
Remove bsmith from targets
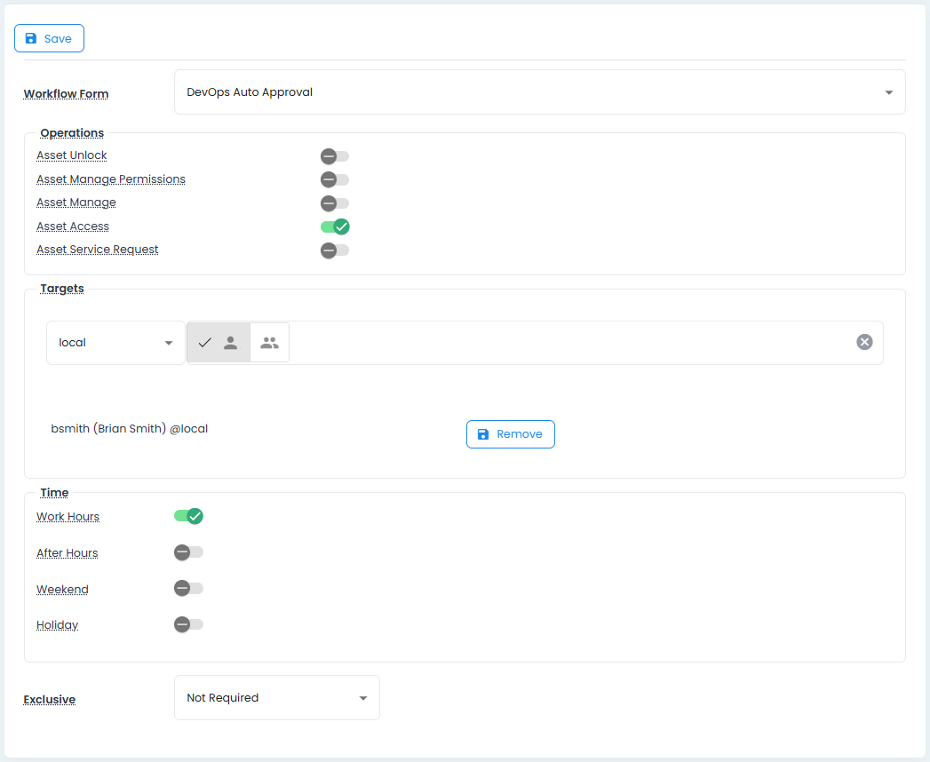point(510,434)
